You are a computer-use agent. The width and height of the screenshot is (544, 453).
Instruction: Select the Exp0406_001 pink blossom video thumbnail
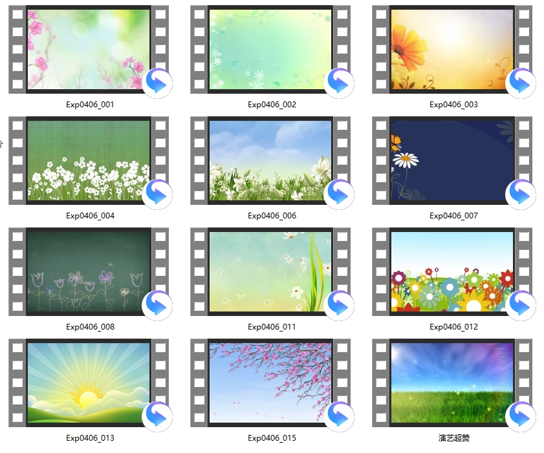89,49
